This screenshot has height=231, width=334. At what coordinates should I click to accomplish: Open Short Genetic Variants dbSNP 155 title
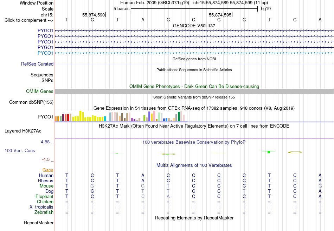click(x=194, y=97)
